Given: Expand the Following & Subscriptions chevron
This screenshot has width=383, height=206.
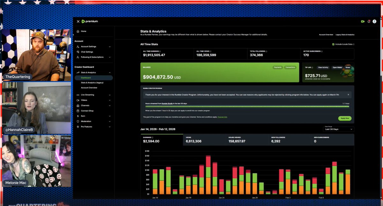Looking at the screenshot, I should (110, 57).
